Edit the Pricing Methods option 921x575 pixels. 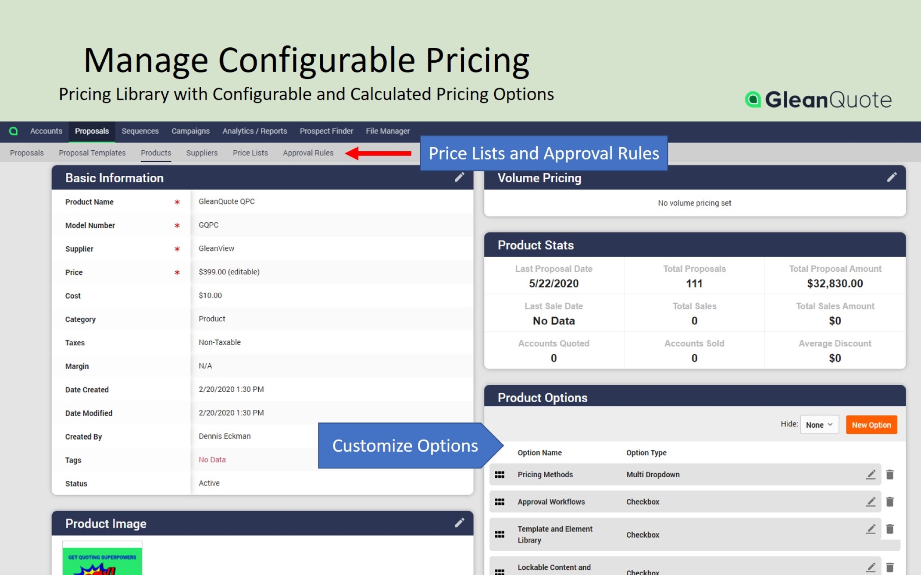[871, 474]
